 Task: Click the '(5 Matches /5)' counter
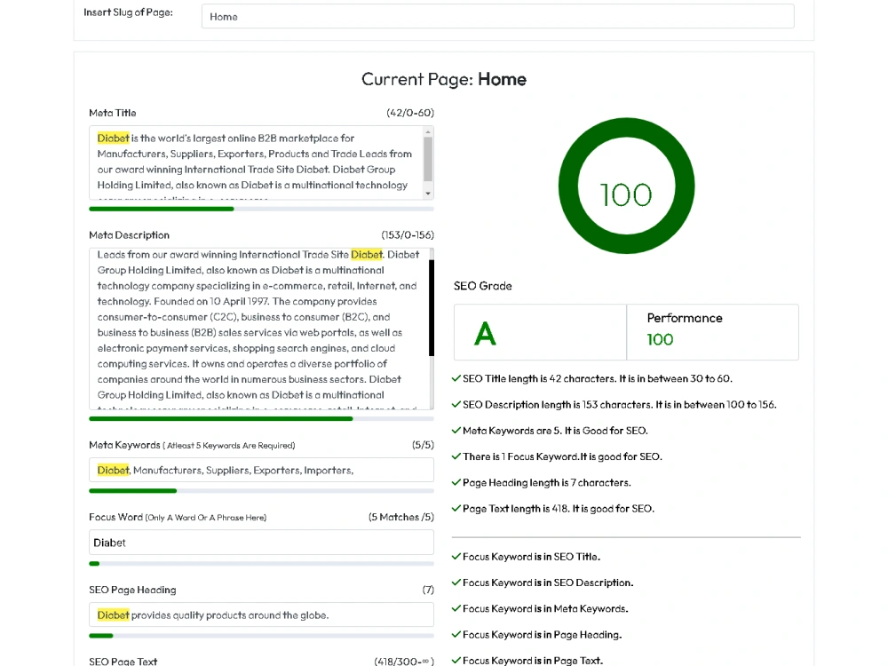point(401,517)
